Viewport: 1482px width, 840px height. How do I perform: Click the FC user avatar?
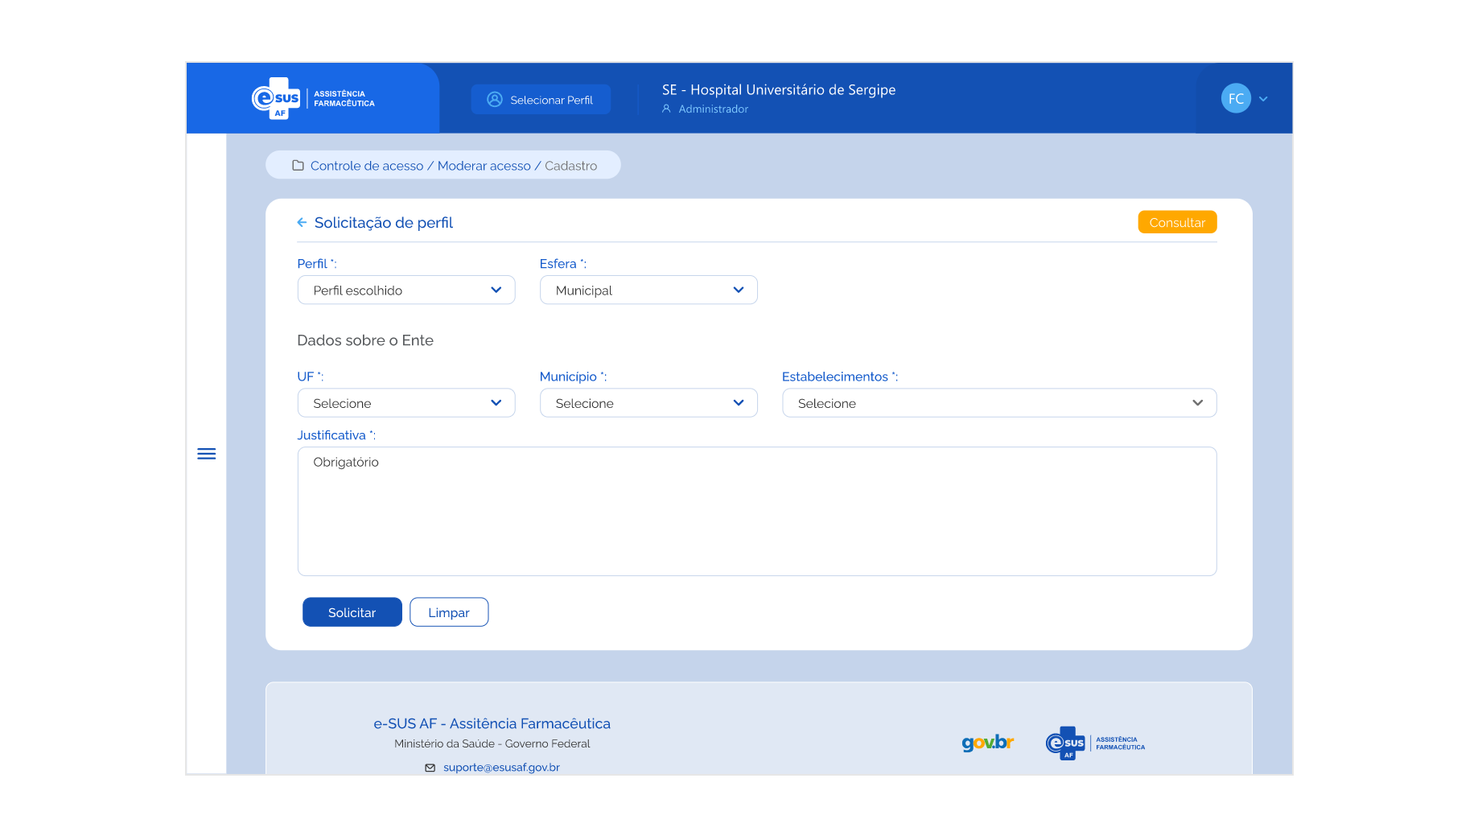[x=1235, y=99]
